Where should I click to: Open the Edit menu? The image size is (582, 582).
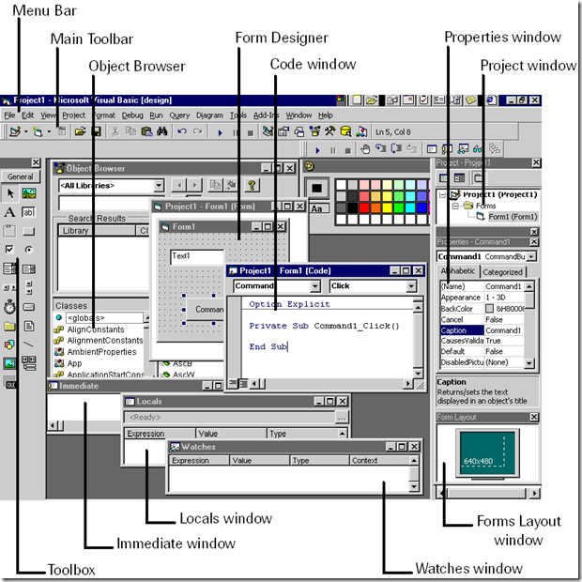pyautogui.click(x=28, y=115)
